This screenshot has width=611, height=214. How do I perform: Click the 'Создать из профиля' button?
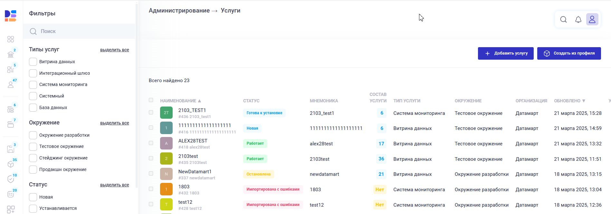(x=569, y=53)
